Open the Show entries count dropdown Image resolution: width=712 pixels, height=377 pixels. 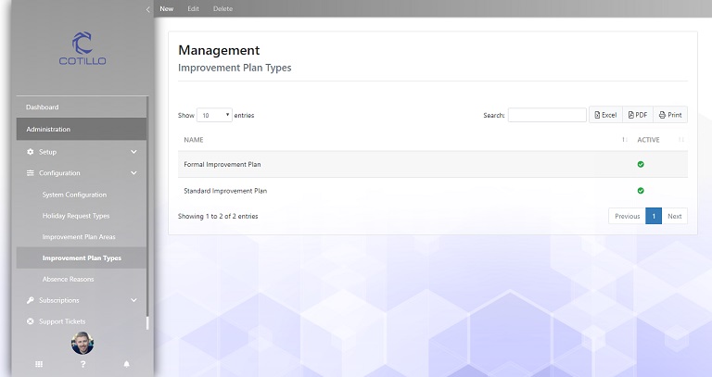click(x=214, y=115)
